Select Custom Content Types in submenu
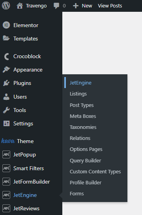142x215 pixels. click(x=95, y=172)
